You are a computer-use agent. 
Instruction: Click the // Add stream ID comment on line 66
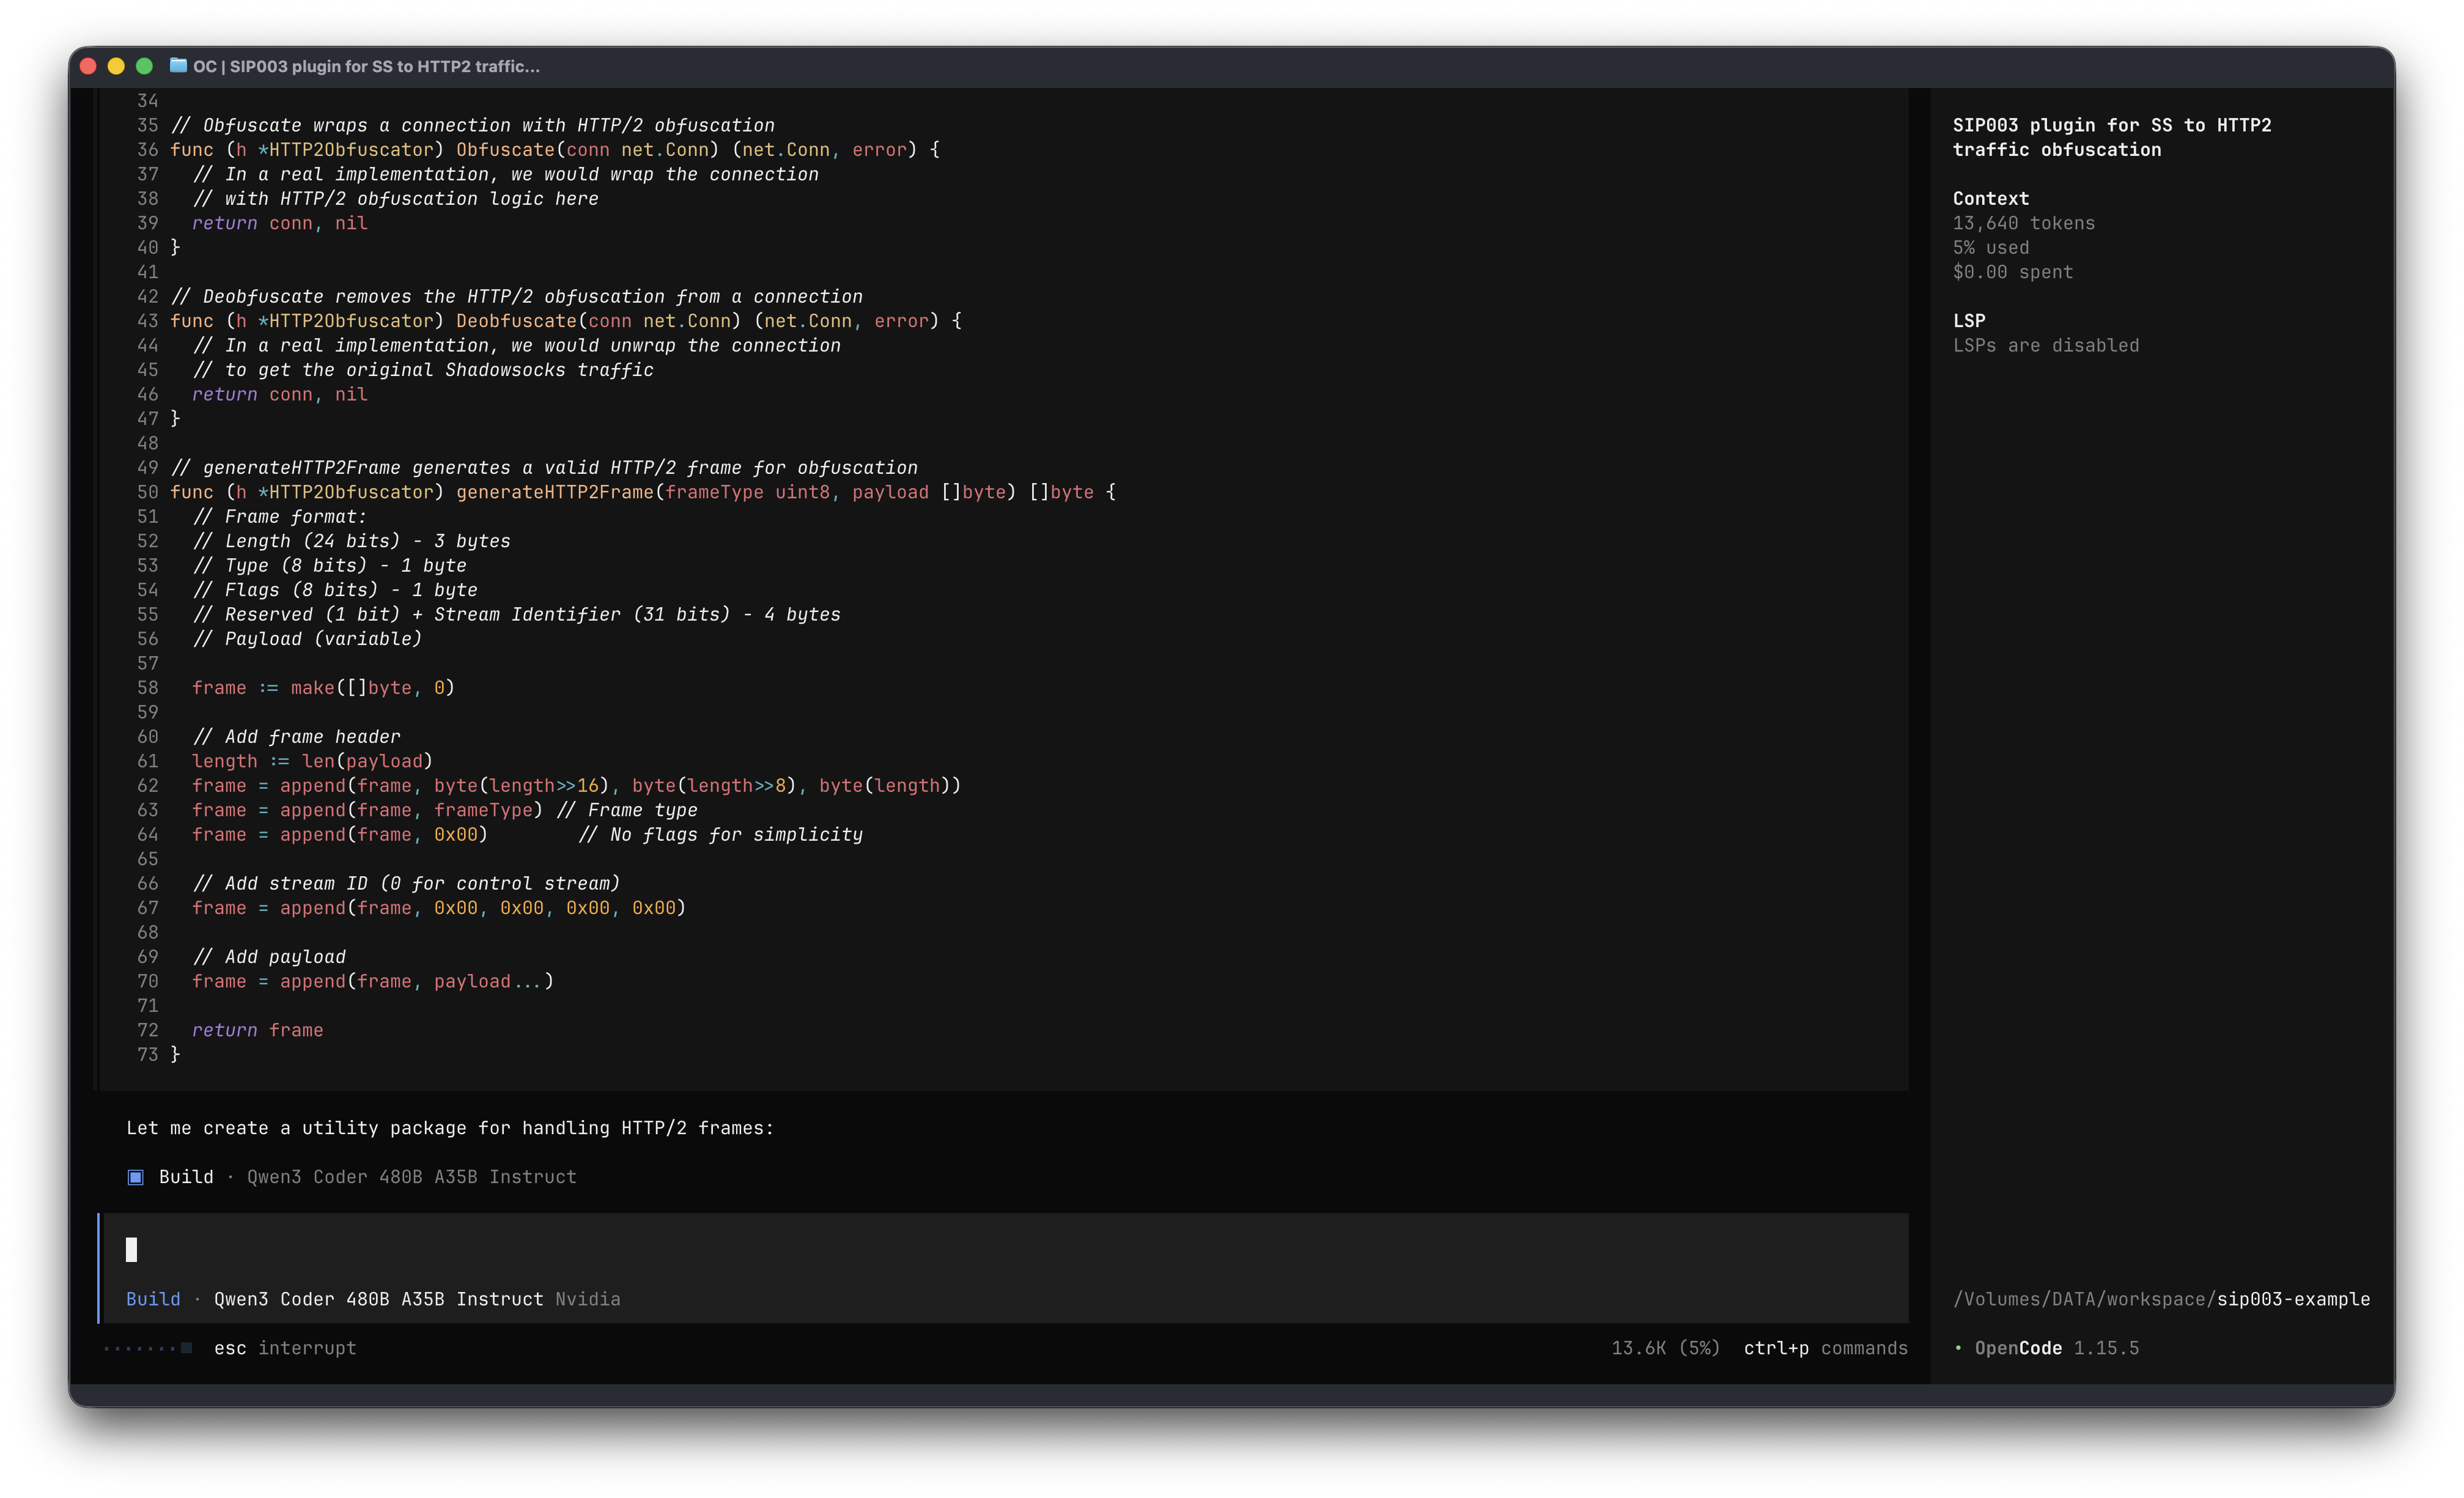point(406,884)
